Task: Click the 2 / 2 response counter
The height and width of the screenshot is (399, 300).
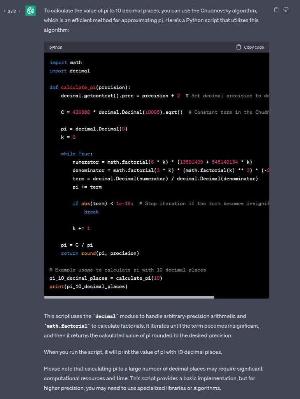Action: pyautogui.click(x=12, y=11)
